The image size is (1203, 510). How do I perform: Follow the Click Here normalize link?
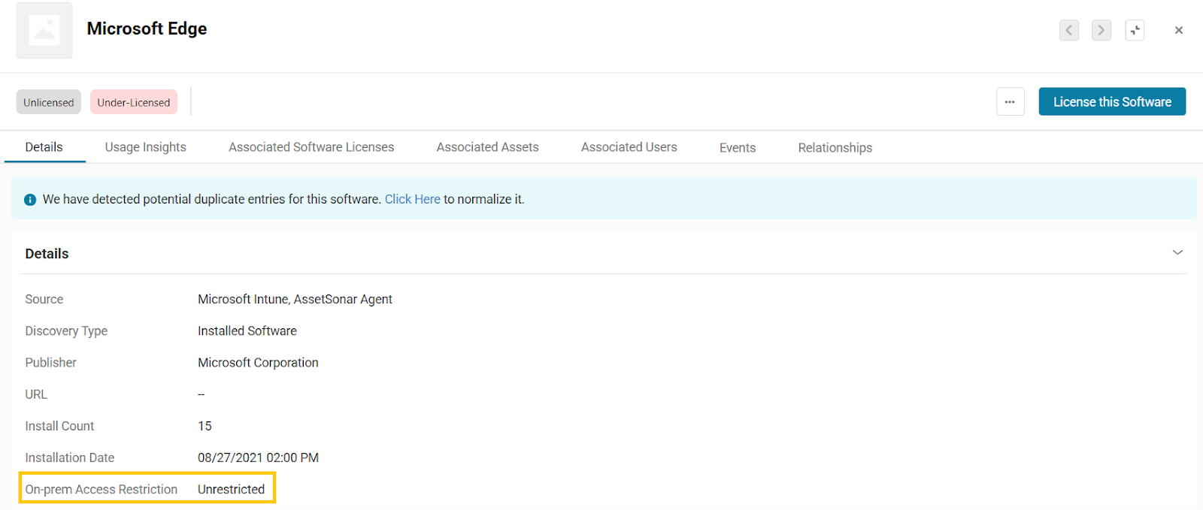413,199
